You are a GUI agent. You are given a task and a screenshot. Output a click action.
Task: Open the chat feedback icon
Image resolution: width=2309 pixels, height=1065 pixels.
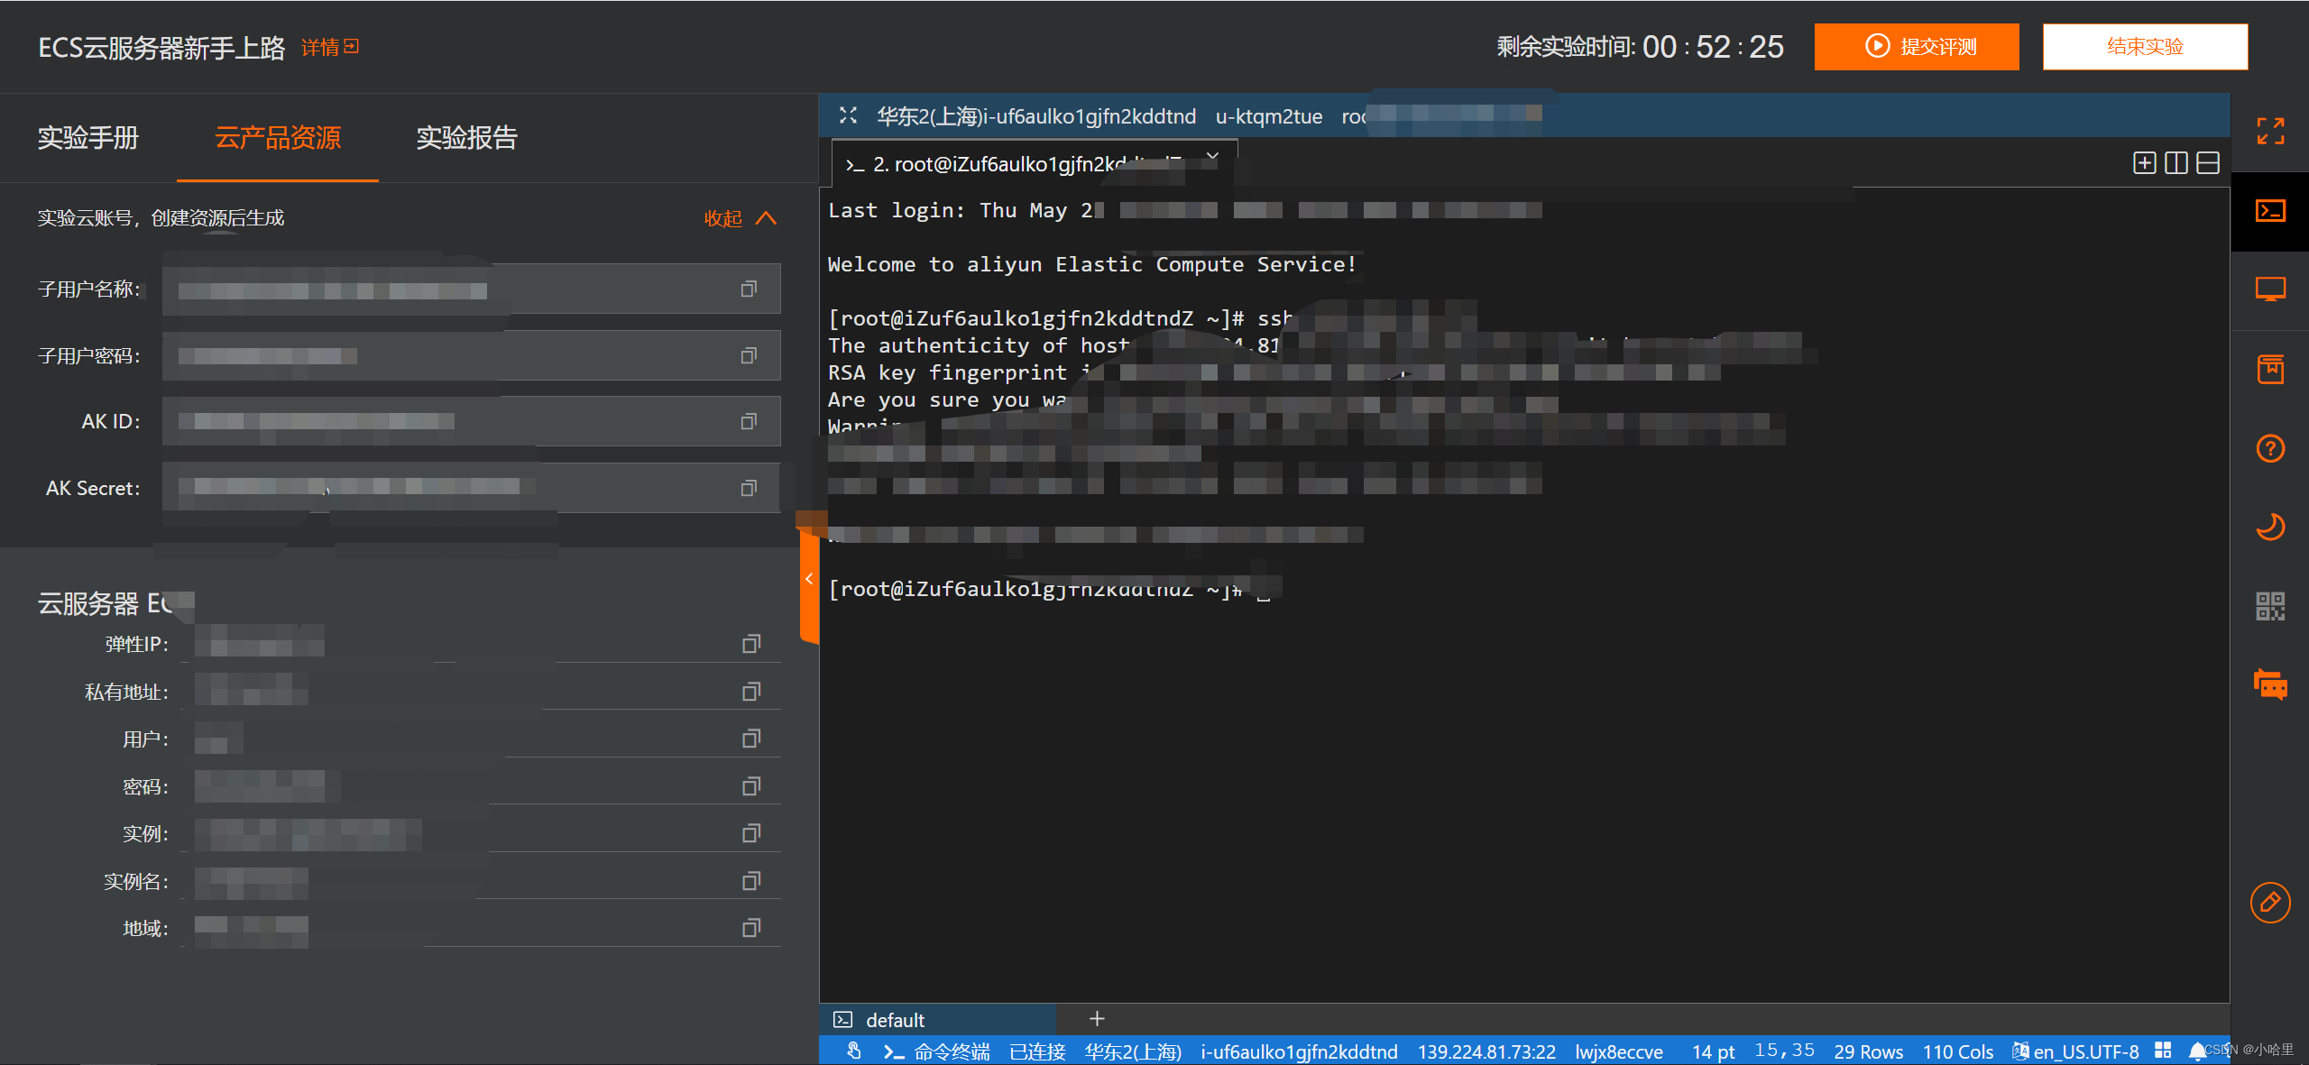tap(2270, 685)
